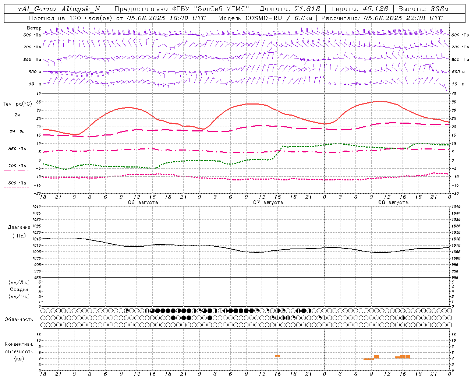This screenshot has height=377, width=471.
Task: Click the 08 августа date label
Action: pyautogui.click(x=393, y=202)
